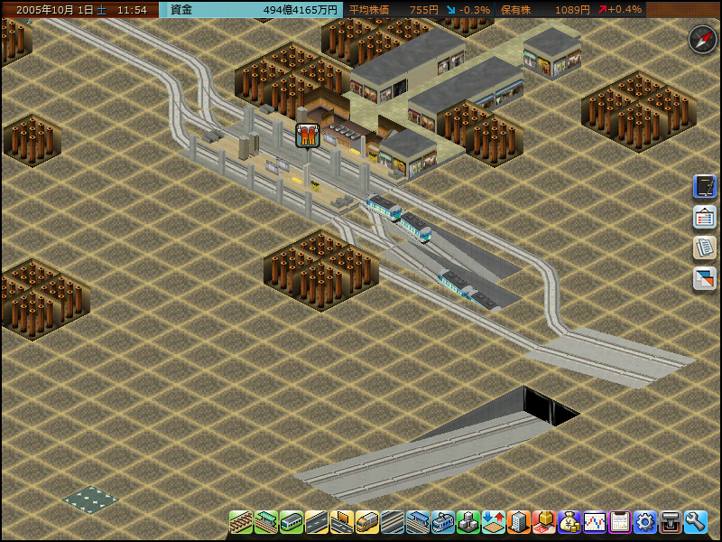Viewport: 722px width, 542px height.
Task: Open the road with billboard tool
Action: tap(342, 522)
